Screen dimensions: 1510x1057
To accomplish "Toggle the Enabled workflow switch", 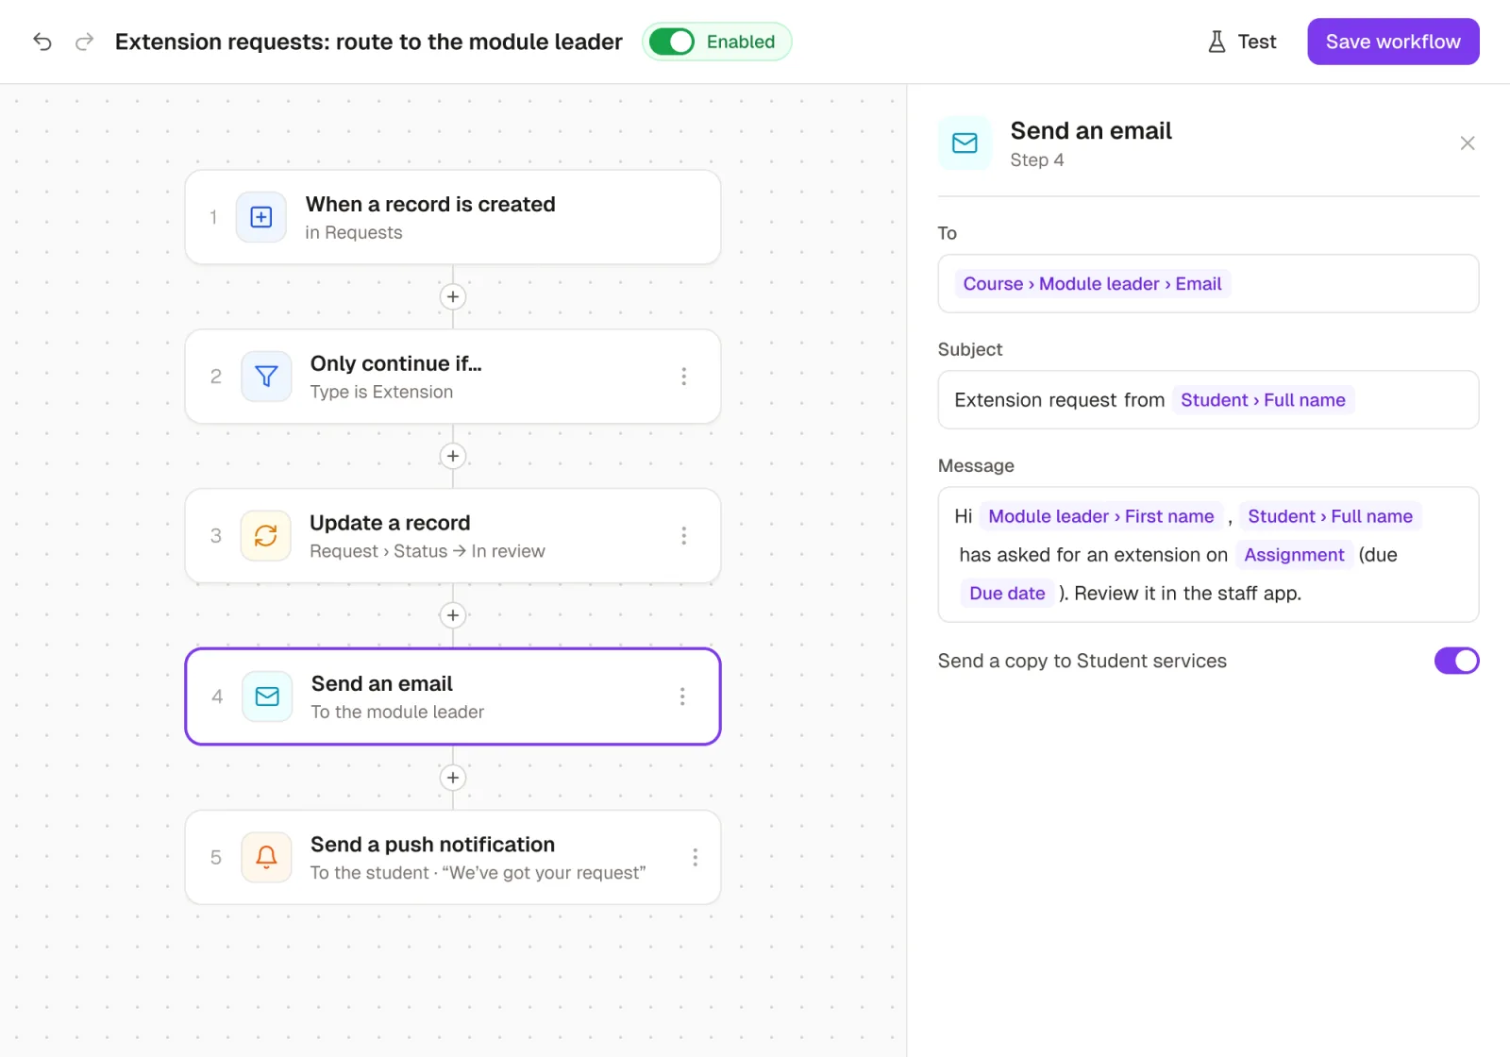I will pos(672,42).
